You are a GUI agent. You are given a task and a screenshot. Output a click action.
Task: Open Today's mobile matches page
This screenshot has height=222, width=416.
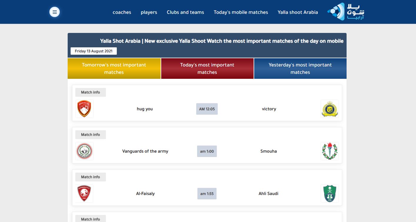(241, 12)
